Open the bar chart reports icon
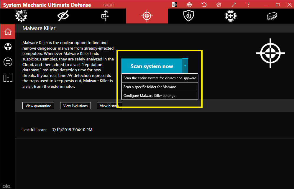The width and height of the screenshot is (294, 189). pyautogui.click(x=8, y=77)
